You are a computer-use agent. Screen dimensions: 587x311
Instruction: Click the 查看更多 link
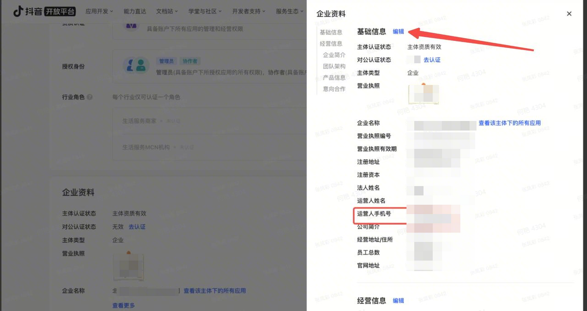pyautogui.click(x=123, y=305)
